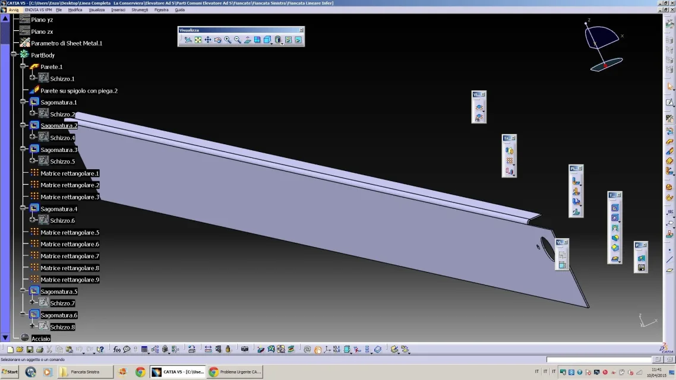This screenshot has height=380, width=676.
Task: Click Sketcher icon in right toolbar
Action: click(x=669, y=103)
